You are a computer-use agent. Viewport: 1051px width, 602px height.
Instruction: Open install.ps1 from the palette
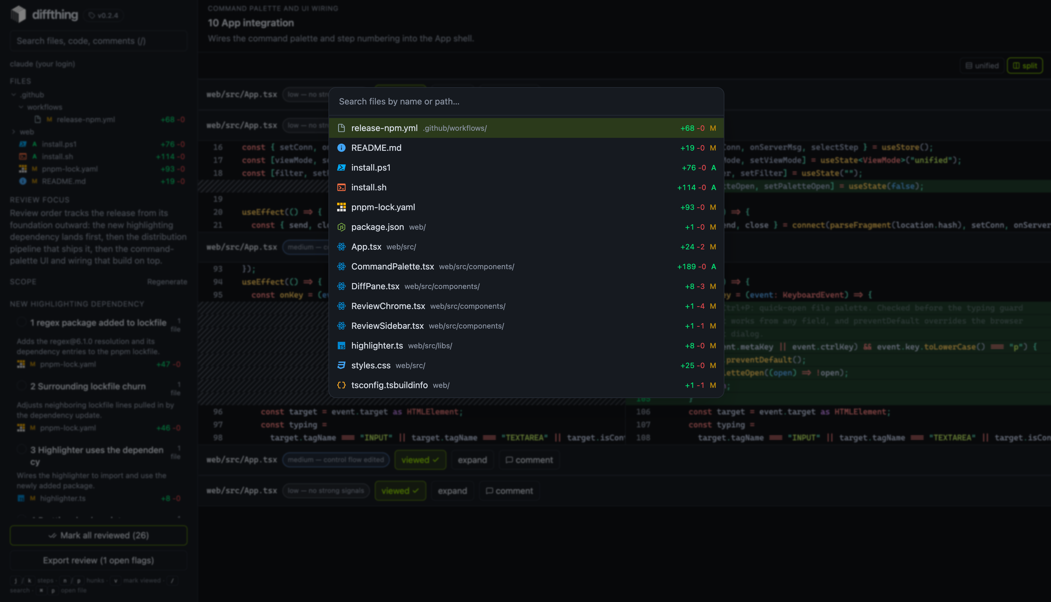(526, 168)
